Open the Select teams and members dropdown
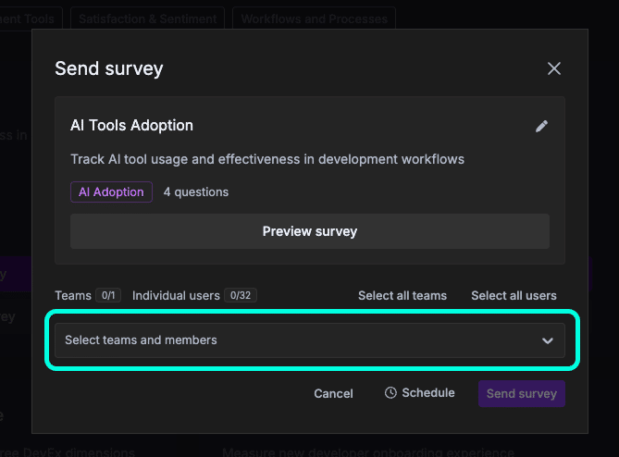Screen dimensions: 619x457 [x=310, y=340]
